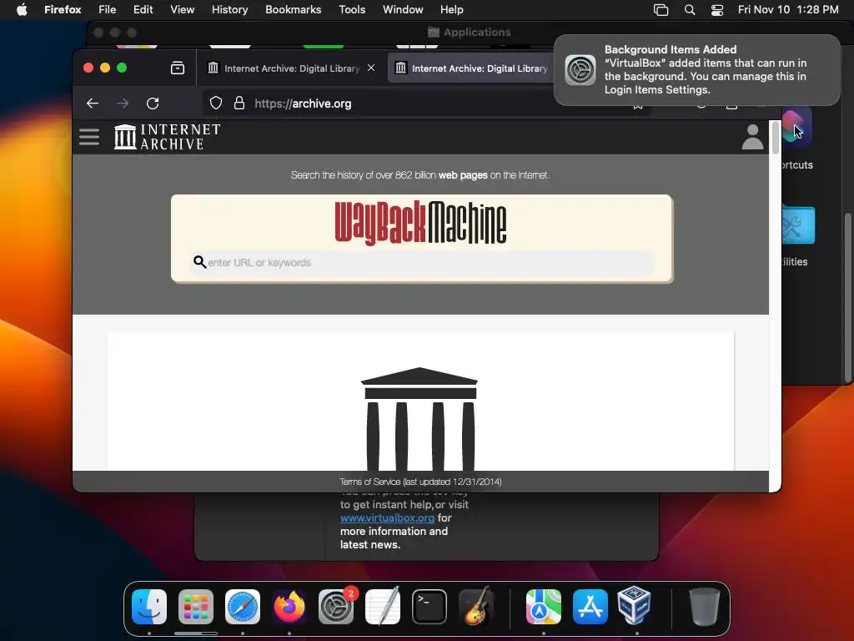Open VirtualBox from the Dock
Viewport: 854px width, 641px height.
[634, 605]
